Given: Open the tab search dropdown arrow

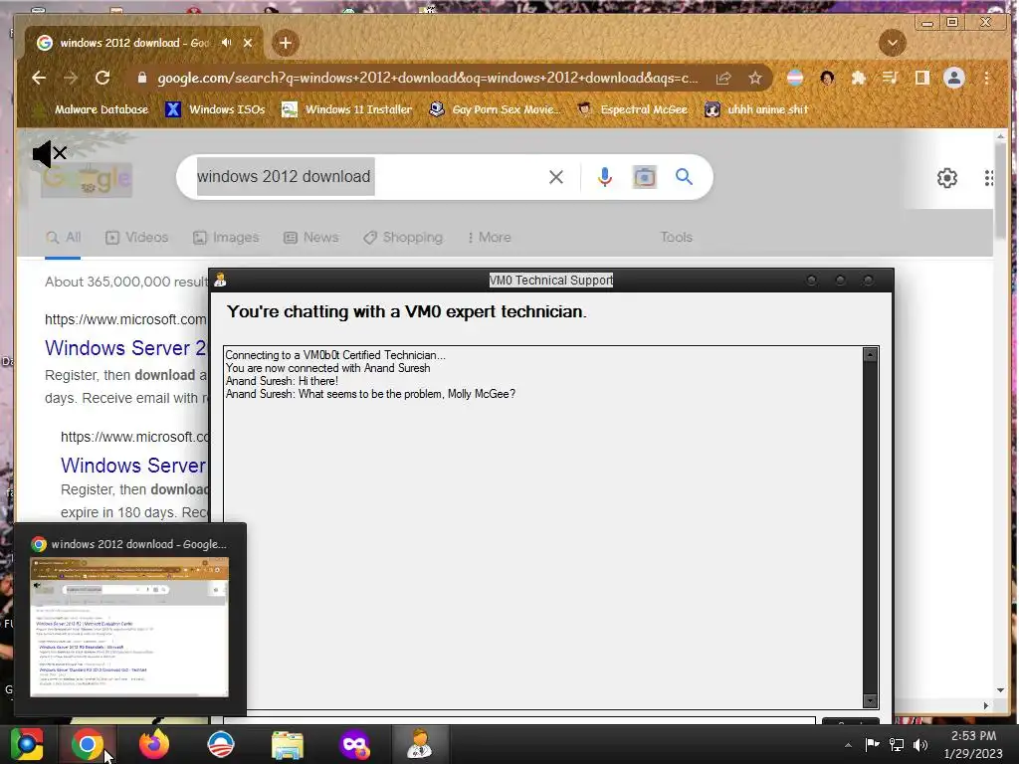Looking at the screenshot, I should (x=893, y=43).
